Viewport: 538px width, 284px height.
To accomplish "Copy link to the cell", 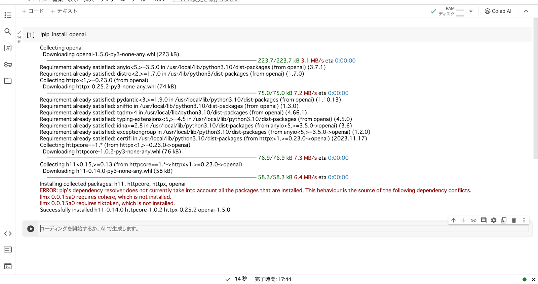I will 473,220.
